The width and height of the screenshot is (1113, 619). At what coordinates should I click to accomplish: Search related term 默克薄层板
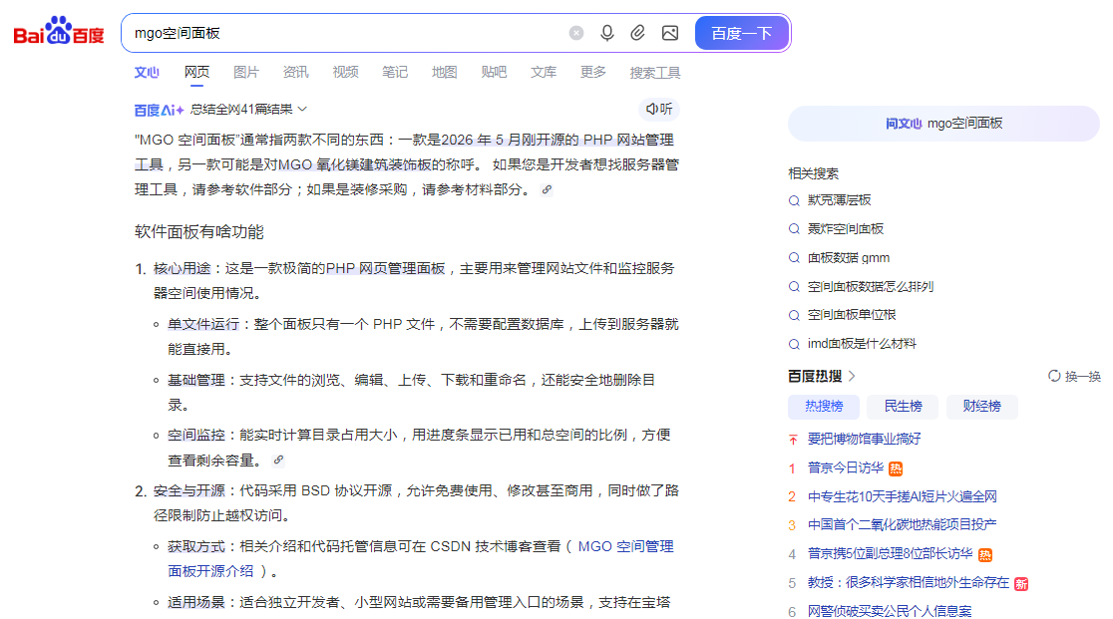[x=840, y=200]
